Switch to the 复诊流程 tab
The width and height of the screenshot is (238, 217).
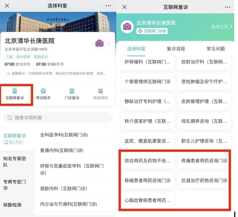[176, 49]
